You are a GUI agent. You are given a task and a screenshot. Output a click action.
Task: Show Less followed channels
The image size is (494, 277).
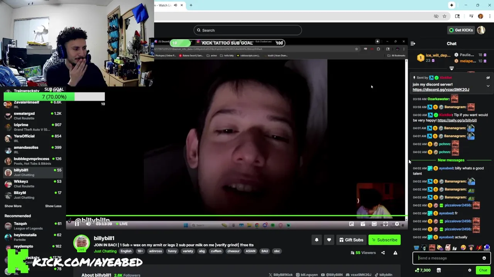coord(53,206)
